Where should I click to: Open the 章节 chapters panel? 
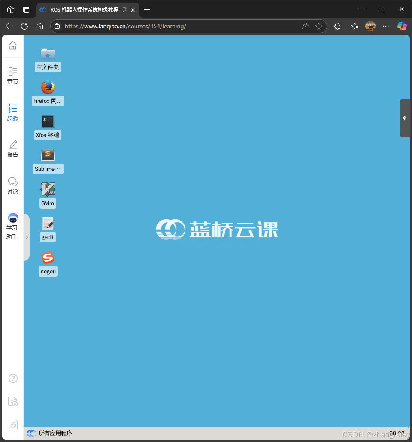click(x=13, y=76)
